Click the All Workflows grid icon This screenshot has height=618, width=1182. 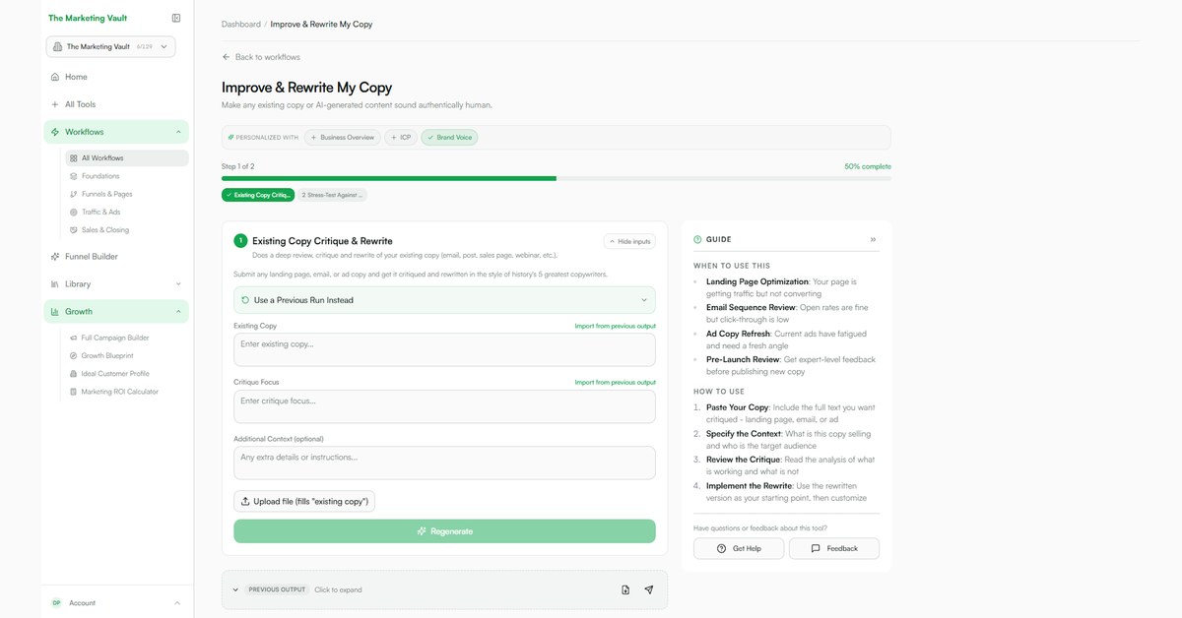coord(73,158)
